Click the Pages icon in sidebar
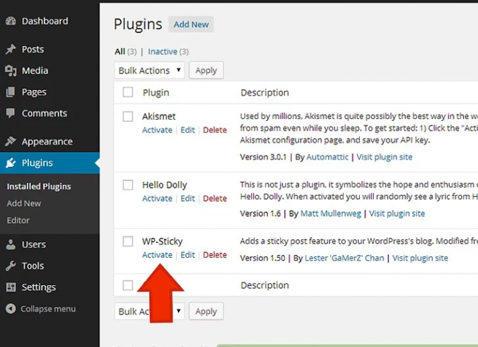Screen dimensions: 478x347 tap(10, 92)
